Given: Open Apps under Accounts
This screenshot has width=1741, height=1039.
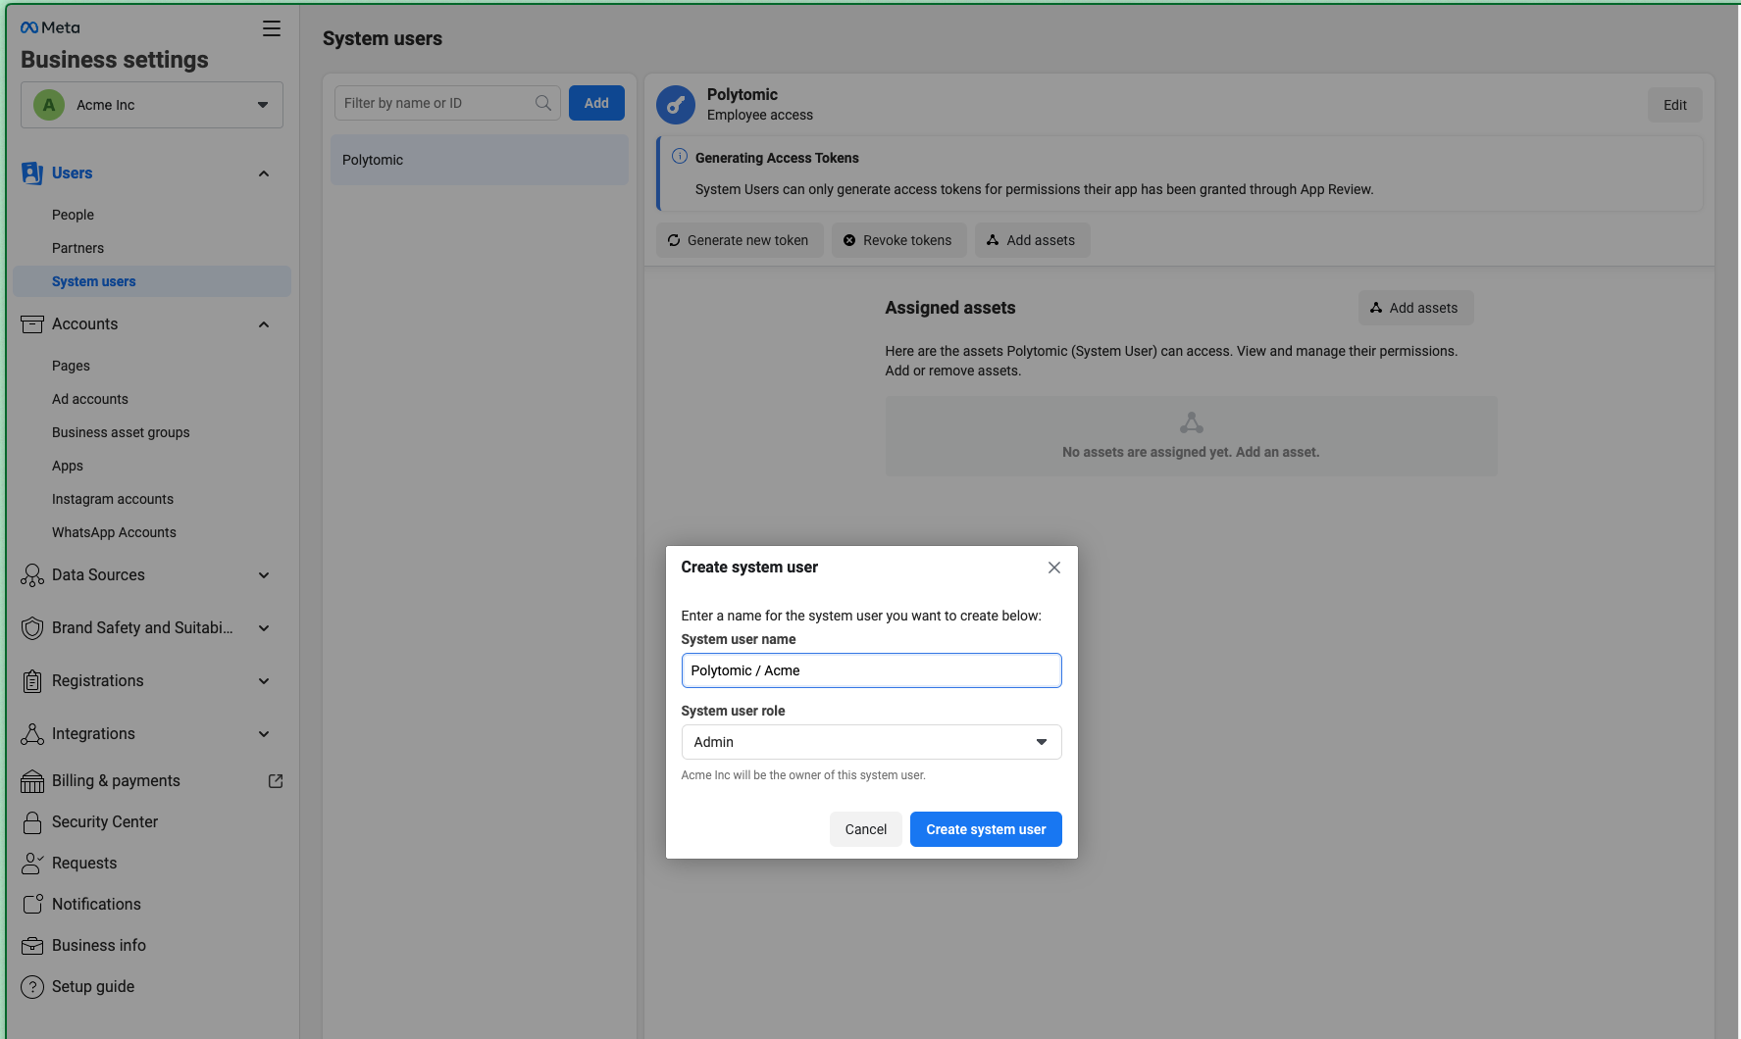Looking at the screenshot, I should (x=68, y=466).
